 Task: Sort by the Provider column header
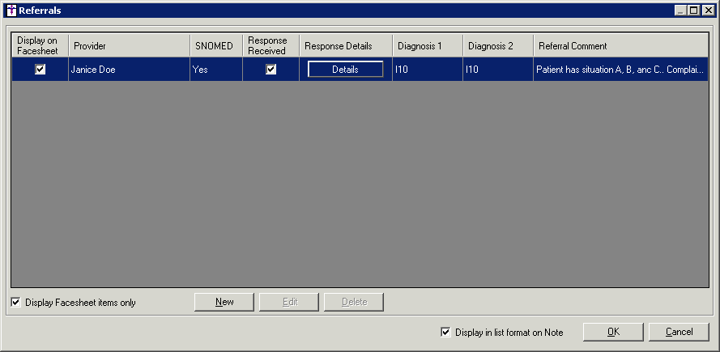[129, 46]
